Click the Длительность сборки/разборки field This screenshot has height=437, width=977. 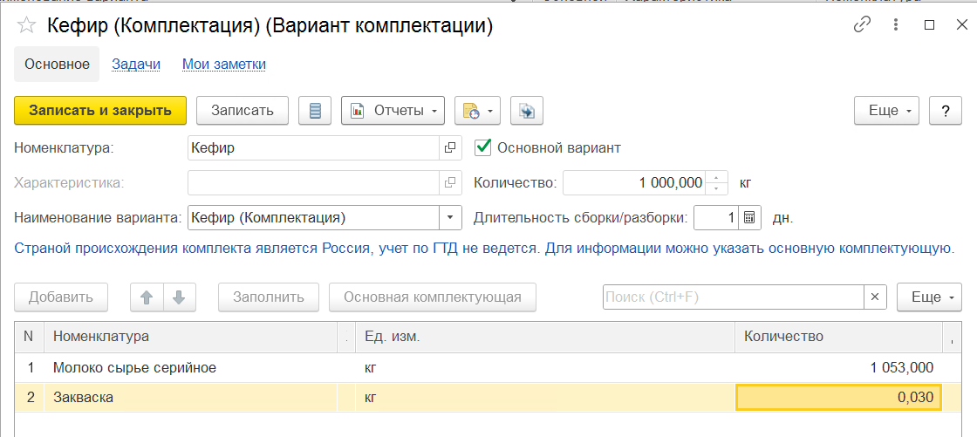coord(716,217)
